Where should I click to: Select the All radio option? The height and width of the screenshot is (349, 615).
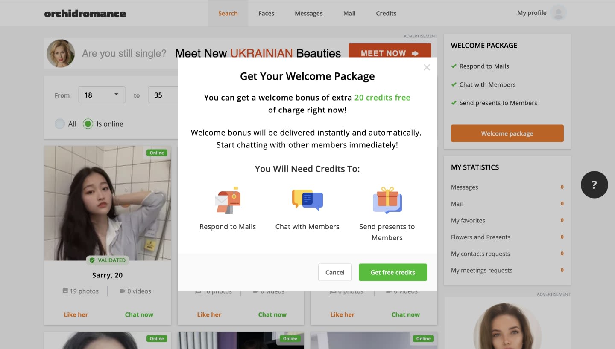pyautogui.click(x=60, y=124)
